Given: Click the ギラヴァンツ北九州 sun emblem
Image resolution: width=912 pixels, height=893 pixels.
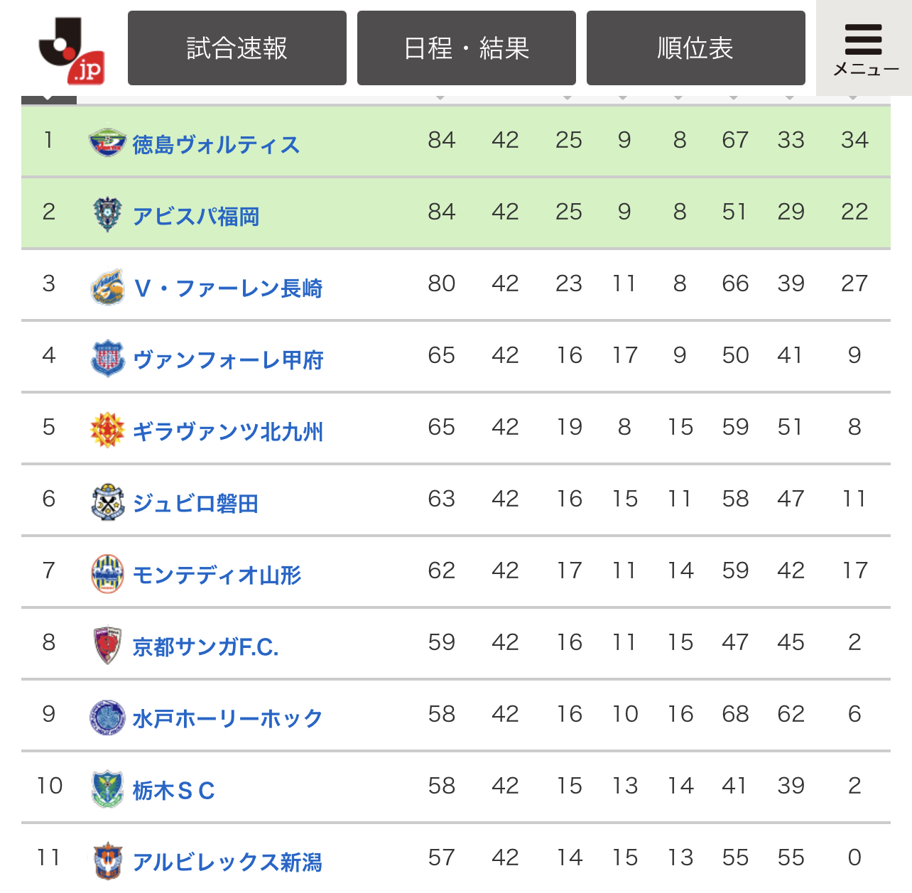Looking at the screenshot, I should (107, 430).
